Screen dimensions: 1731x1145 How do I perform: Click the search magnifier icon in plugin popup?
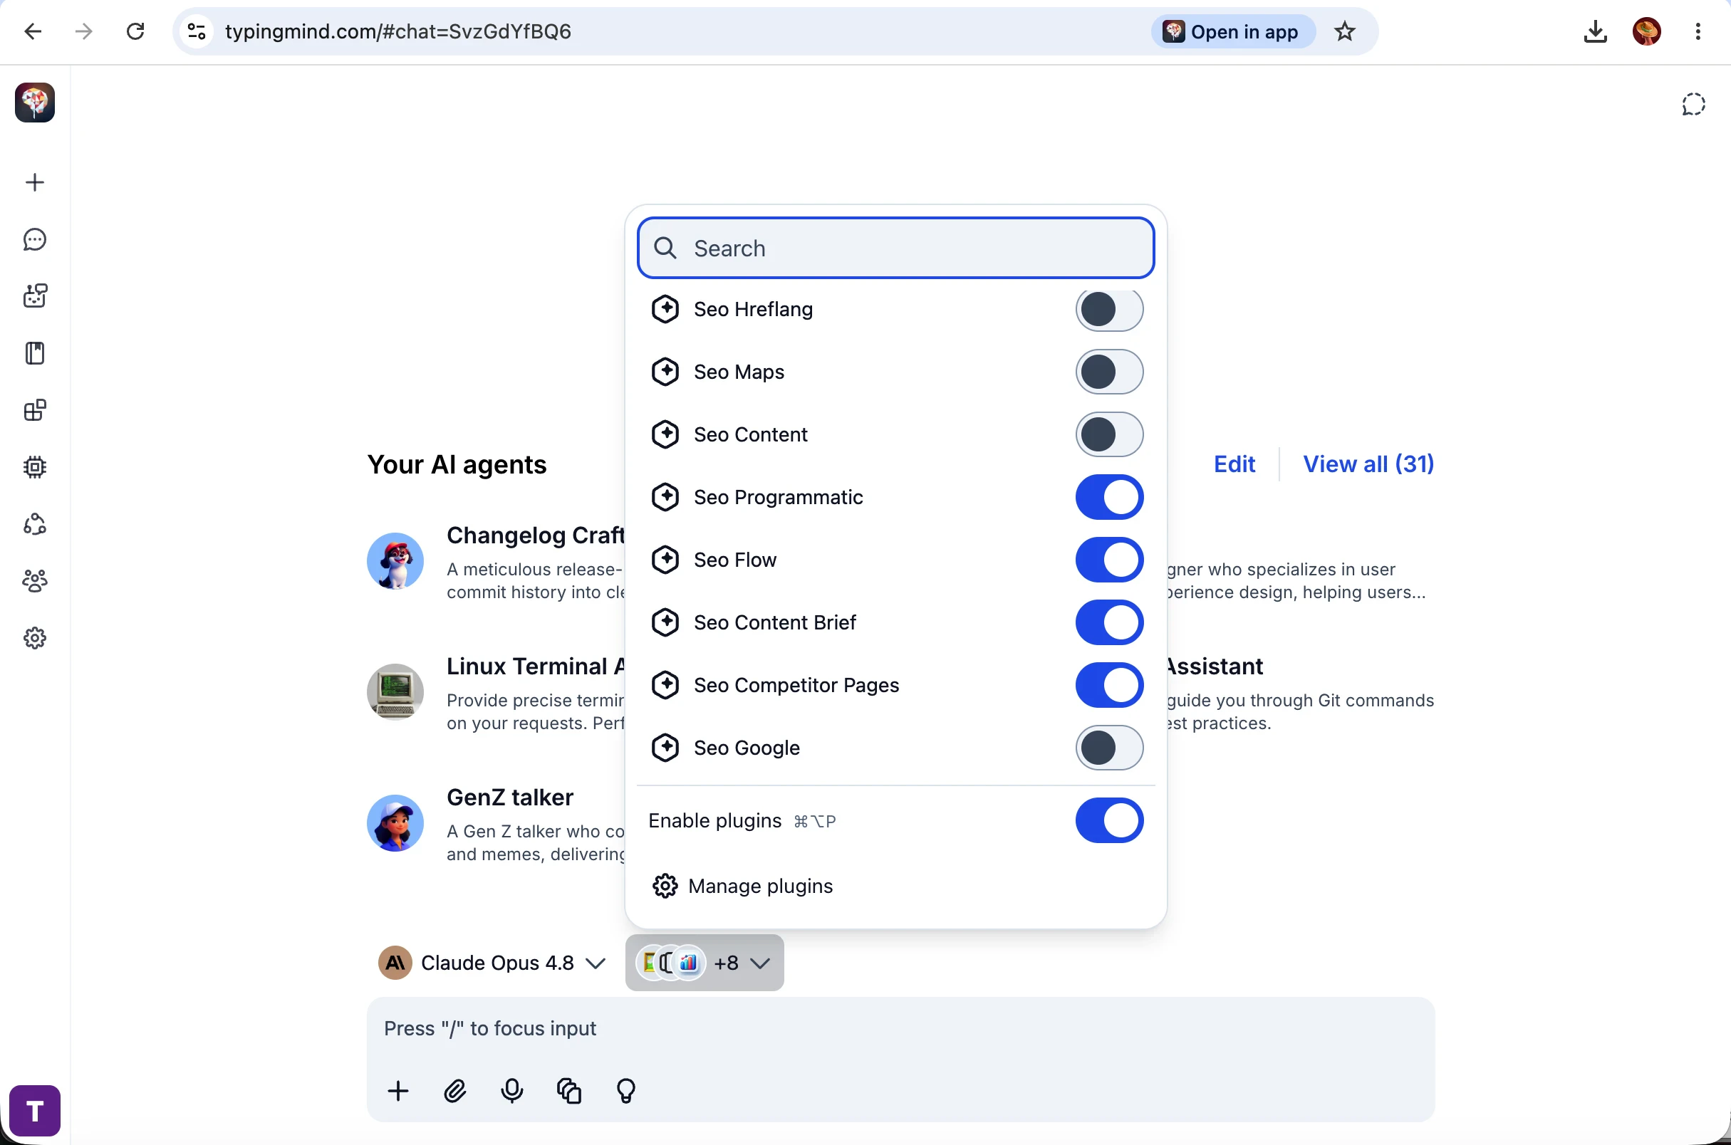click(x=665, y=249)
